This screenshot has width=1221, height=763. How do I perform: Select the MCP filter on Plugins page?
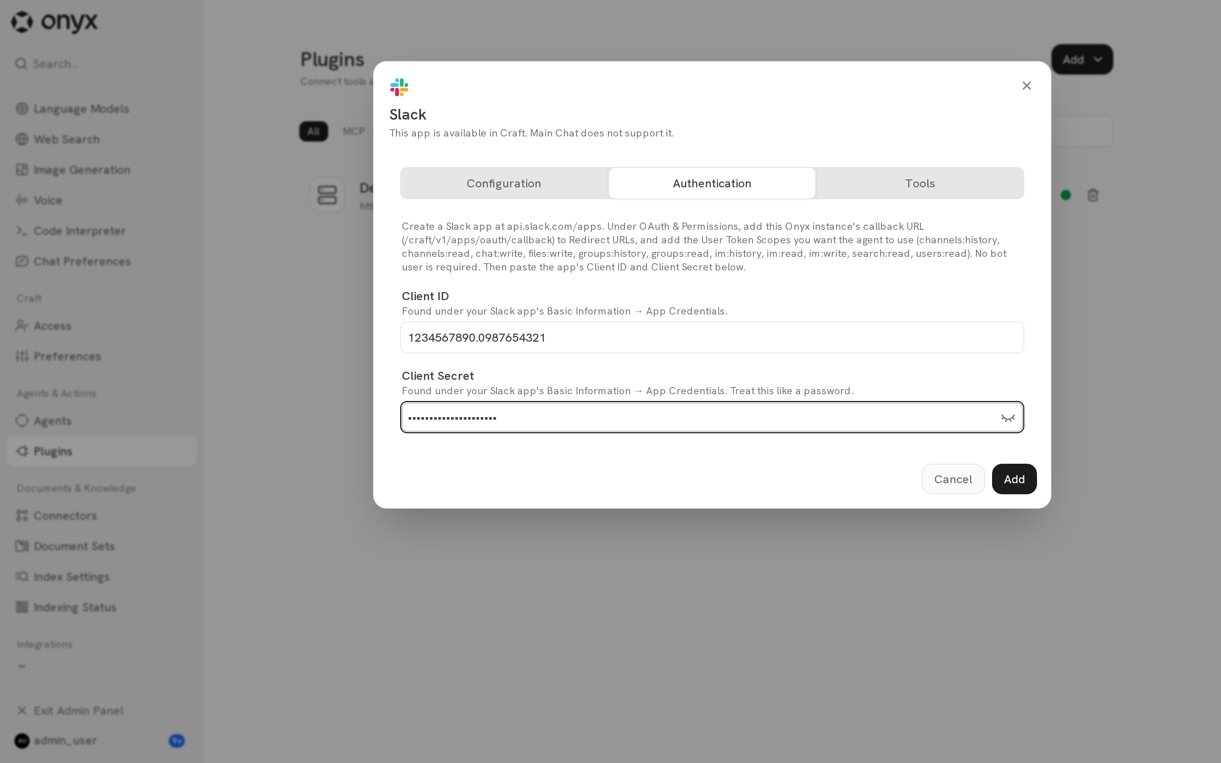(354, 131)
